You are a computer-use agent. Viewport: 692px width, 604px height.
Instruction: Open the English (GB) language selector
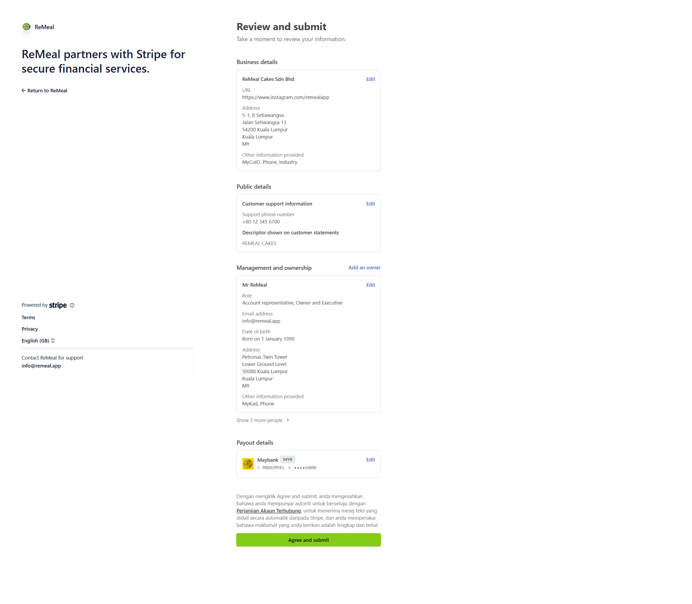[38, 341]
